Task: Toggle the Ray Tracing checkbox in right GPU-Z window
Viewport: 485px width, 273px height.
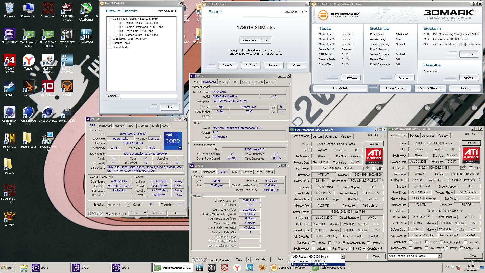Action: [426, 248]
